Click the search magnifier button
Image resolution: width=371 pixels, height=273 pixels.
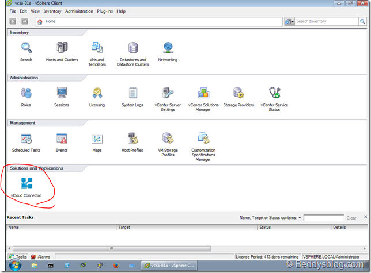click(362, 21)
